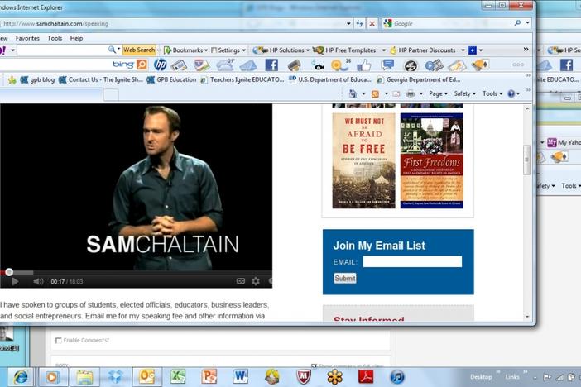Open the chat bubble icon in HP toolbar

pyautogui.click(x=387, y=64)
